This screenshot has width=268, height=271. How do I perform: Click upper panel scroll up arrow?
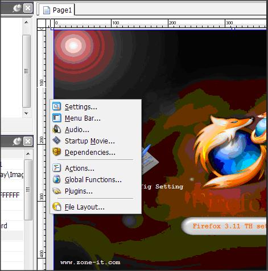click(26, 22)
